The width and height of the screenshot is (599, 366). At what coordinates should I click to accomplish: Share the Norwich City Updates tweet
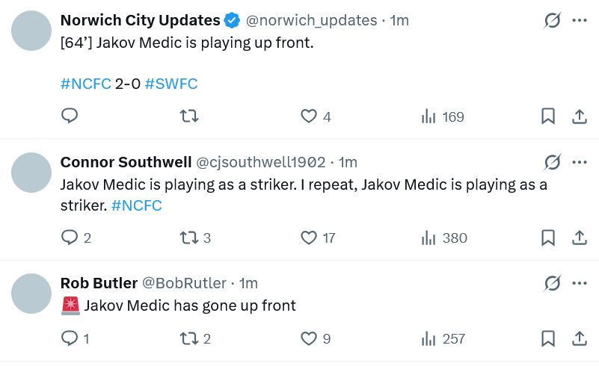[579, 117]
